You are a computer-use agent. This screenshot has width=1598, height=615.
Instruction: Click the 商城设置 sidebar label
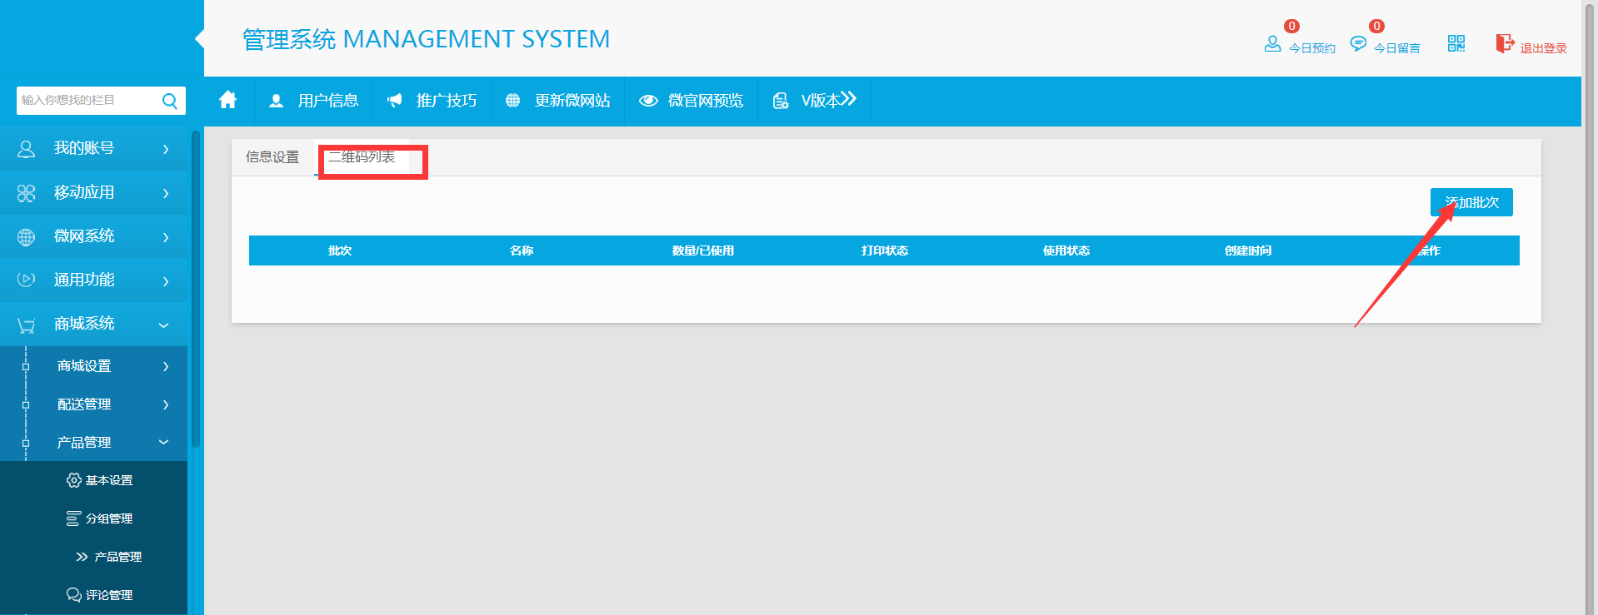pos(84,366)
